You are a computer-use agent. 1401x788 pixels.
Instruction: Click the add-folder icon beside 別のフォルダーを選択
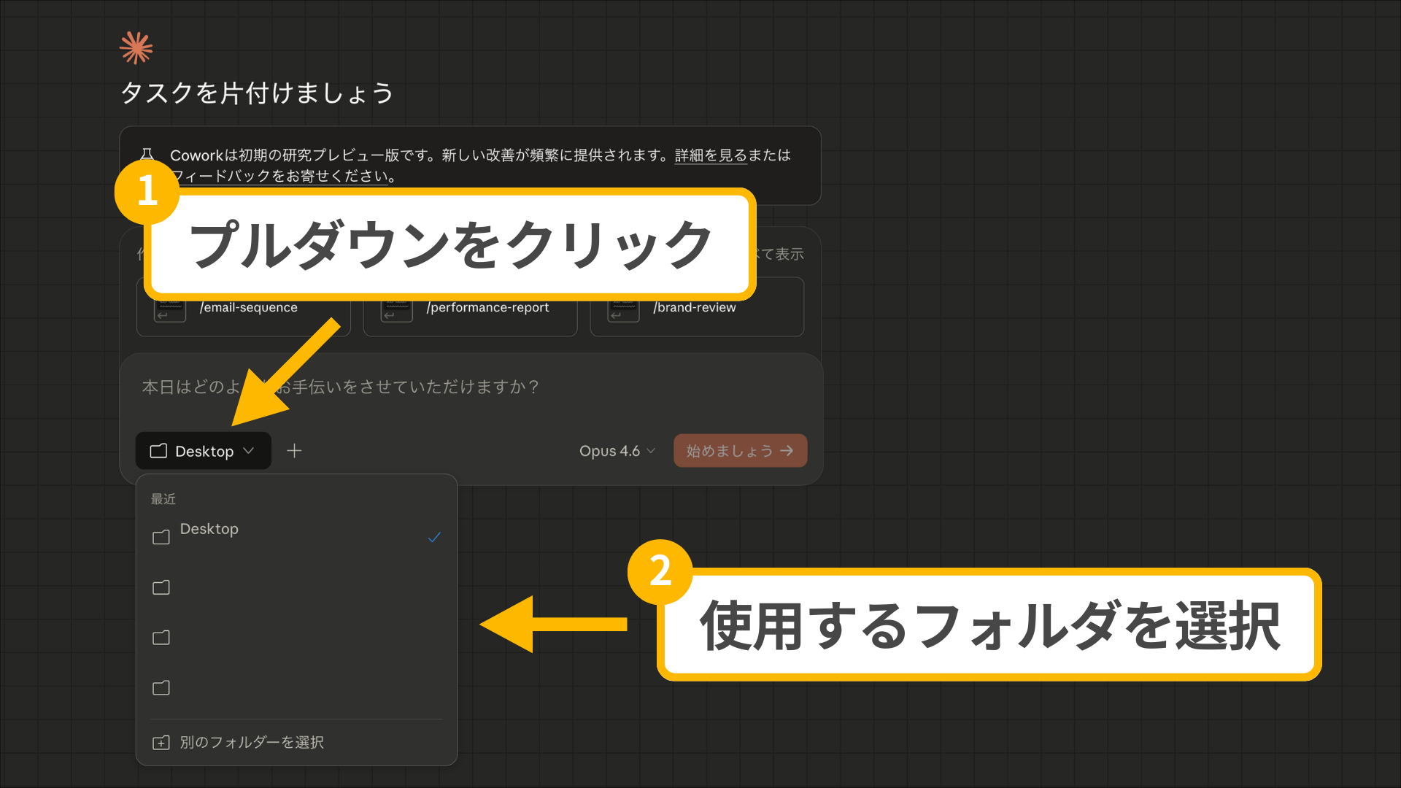coord(161,742)
